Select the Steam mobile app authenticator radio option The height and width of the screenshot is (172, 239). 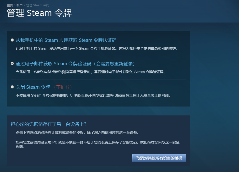12,40
